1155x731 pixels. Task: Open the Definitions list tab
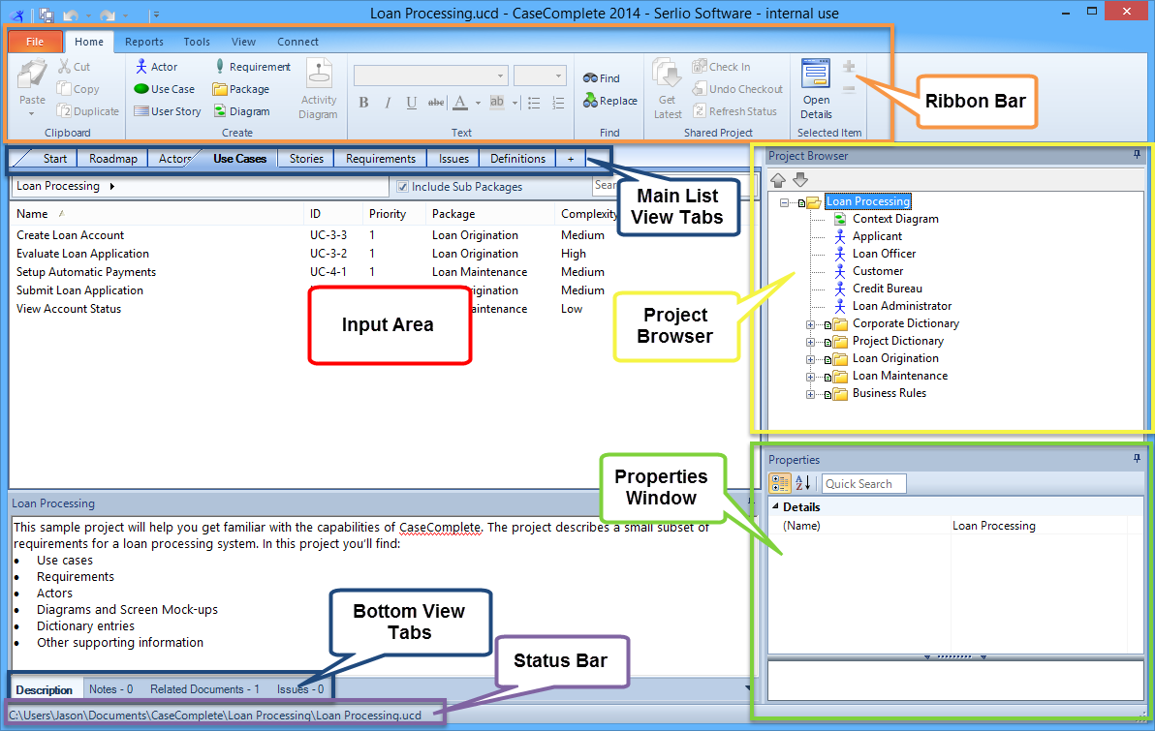point(517,158)
